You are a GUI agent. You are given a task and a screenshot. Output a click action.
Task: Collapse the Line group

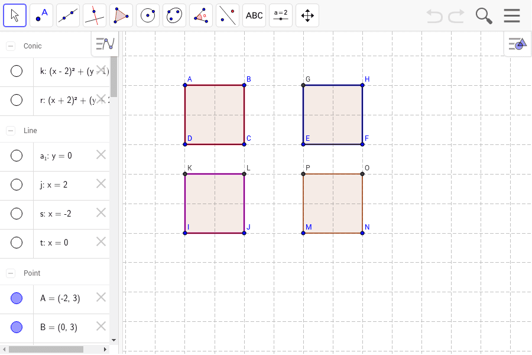coord(11,130)
